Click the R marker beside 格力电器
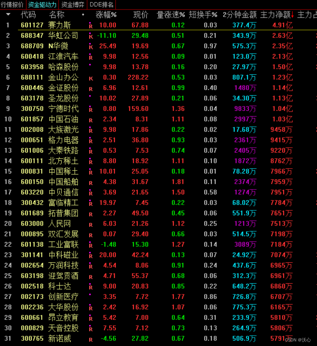 (x=90, y=141)
